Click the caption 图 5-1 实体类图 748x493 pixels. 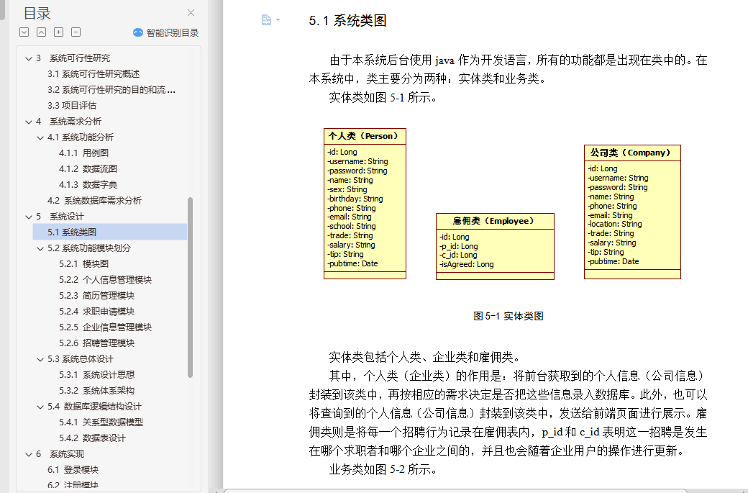click(x=508, y=316)
